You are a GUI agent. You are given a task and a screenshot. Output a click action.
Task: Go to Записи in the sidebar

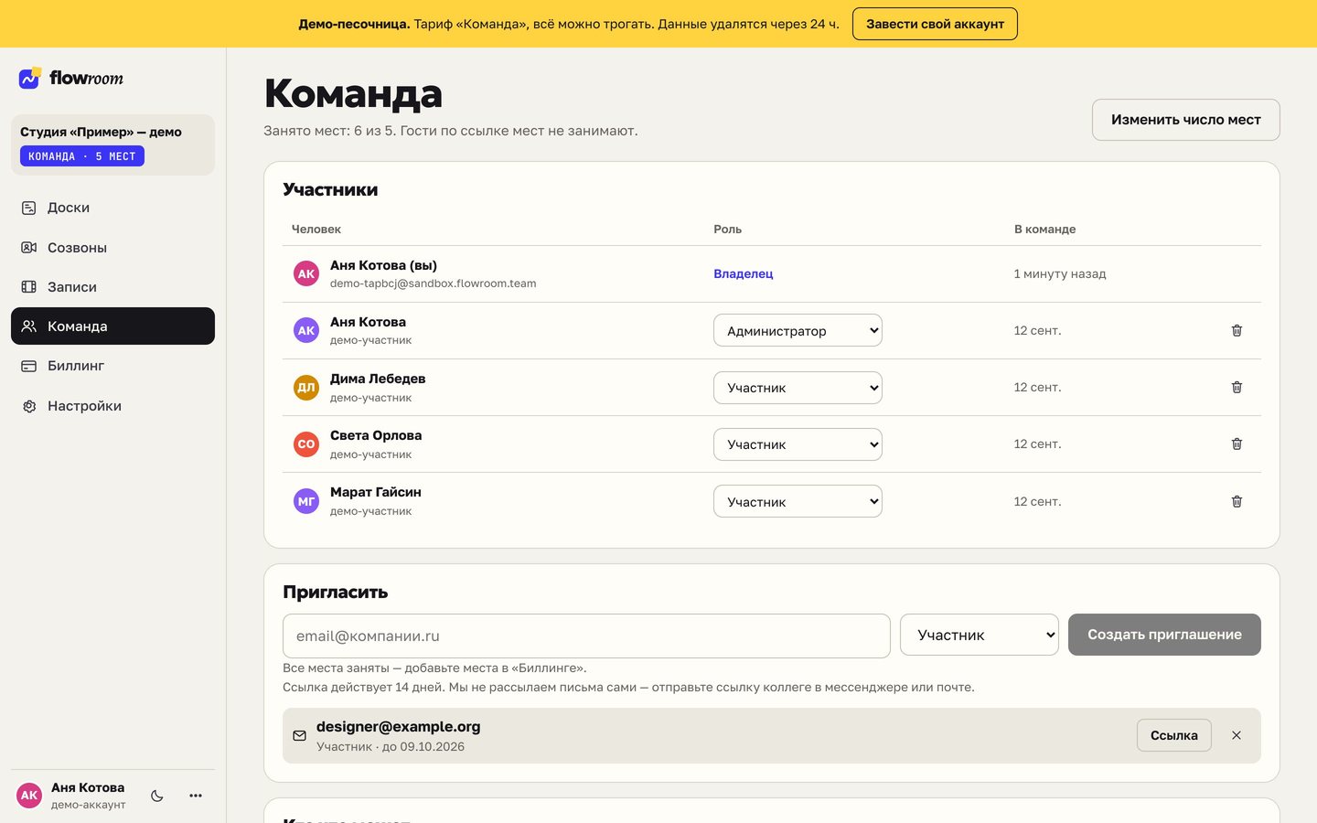tap(112, 286)
